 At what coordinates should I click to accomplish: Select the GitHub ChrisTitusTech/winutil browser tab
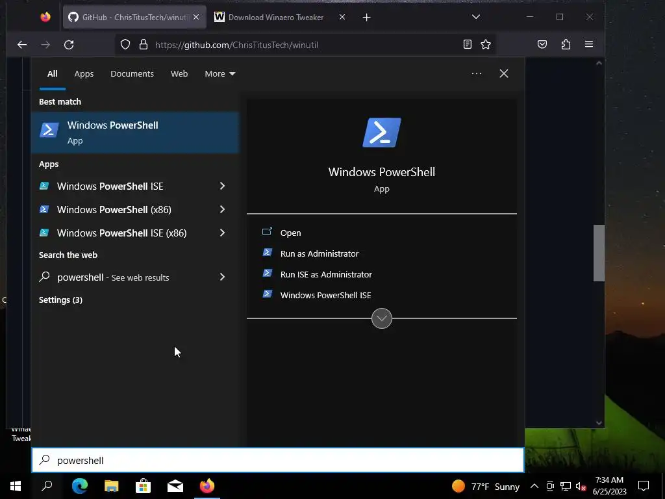[x=134, y=18]
